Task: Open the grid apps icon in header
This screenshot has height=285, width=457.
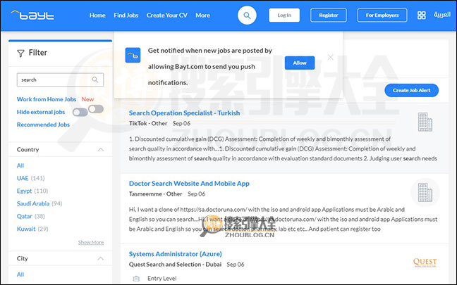Action: click(x=421, y=15)
